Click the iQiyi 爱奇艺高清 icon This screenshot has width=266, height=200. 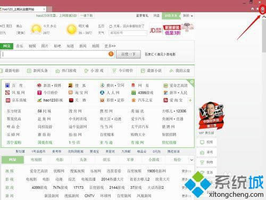click(165, 86)
